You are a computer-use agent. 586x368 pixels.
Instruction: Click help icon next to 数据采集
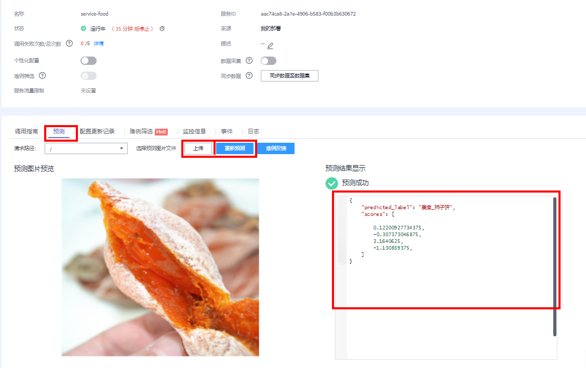click(249, 61)
